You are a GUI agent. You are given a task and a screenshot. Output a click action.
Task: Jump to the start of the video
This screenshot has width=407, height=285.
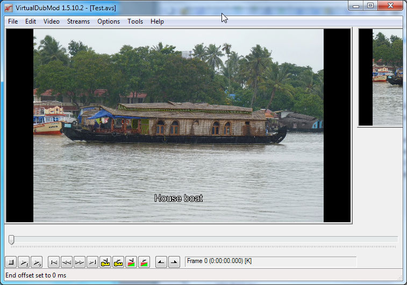(x=54, y=262)
